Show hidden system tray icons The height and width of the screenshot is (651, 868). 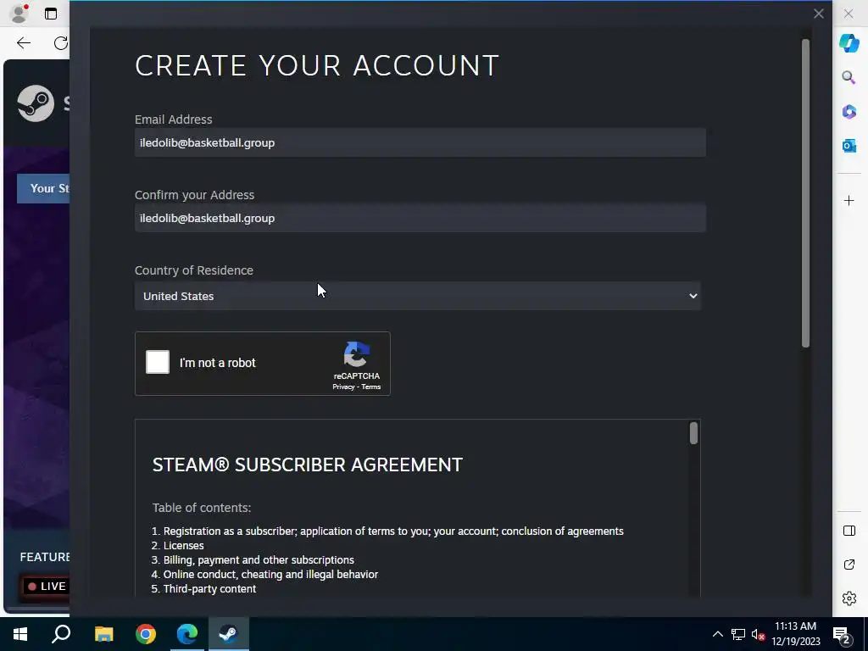point(717,634)
